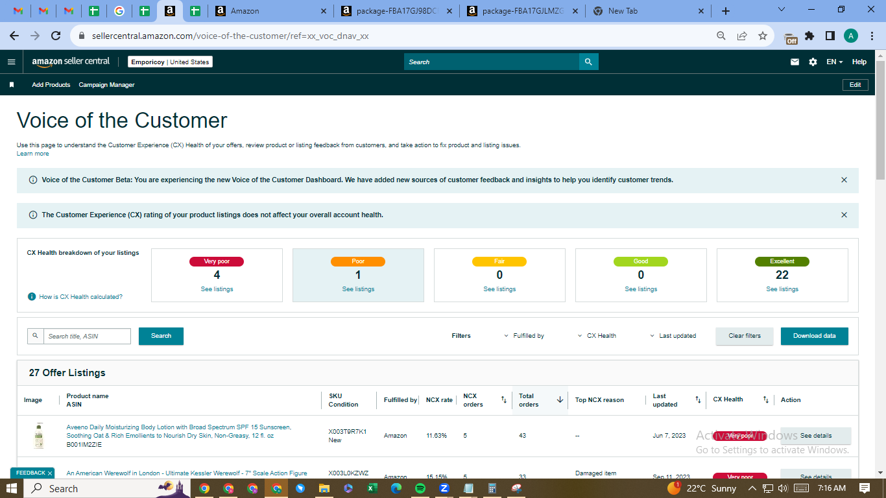Open the Windows Start menu
The image size is (886, 498).
[12, 488]
